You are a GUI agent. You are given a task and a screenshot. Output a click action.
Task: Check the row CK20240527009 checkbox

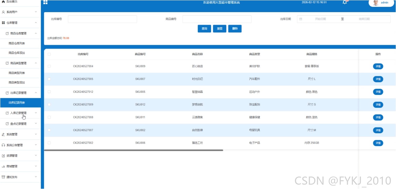point(49,105)
